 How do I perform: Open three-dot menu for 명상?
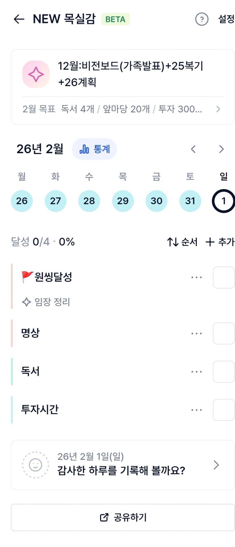196,333
